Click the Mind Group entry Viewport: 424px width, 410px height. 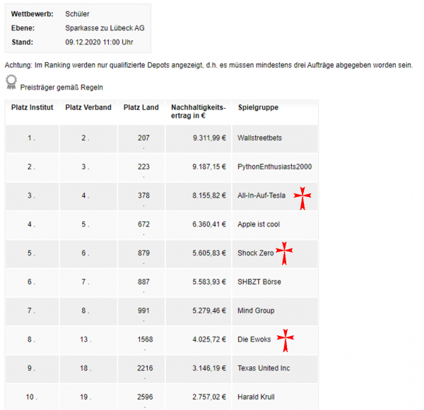tap(256, 310)
